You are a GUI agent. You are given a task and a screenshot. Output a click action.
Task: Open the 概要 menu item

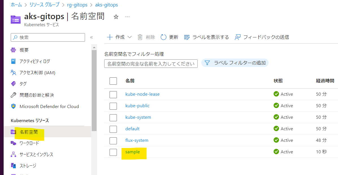[x=24, y=50]
